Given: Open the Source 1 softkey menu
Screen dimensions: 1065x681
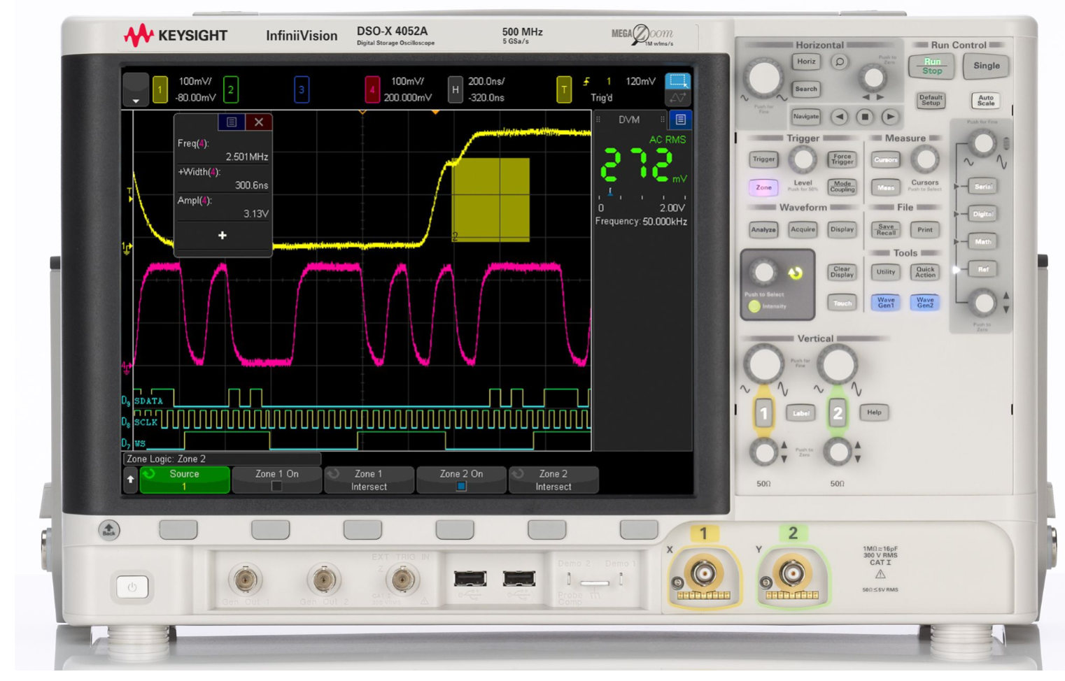Looking at the screenshot, I should pyautogui.click(x=183, y=480).
